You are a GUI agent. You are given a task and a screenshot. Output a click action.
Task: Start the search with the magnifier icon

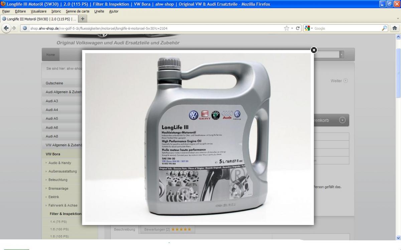click(385, 28)
